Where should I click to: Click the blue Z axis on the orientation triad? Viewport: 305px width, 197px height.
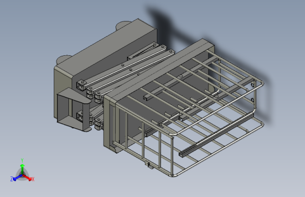pyautogui.click(x=16, y=178)
